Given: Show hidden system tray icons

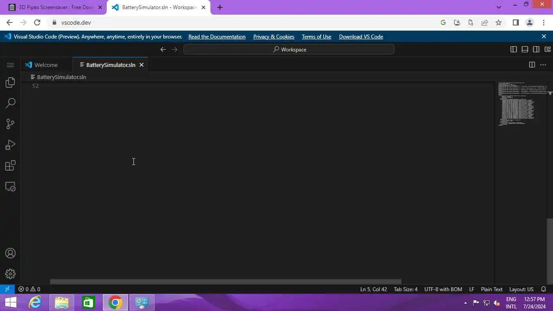Looking at the screenshot, I should (465, 303).
